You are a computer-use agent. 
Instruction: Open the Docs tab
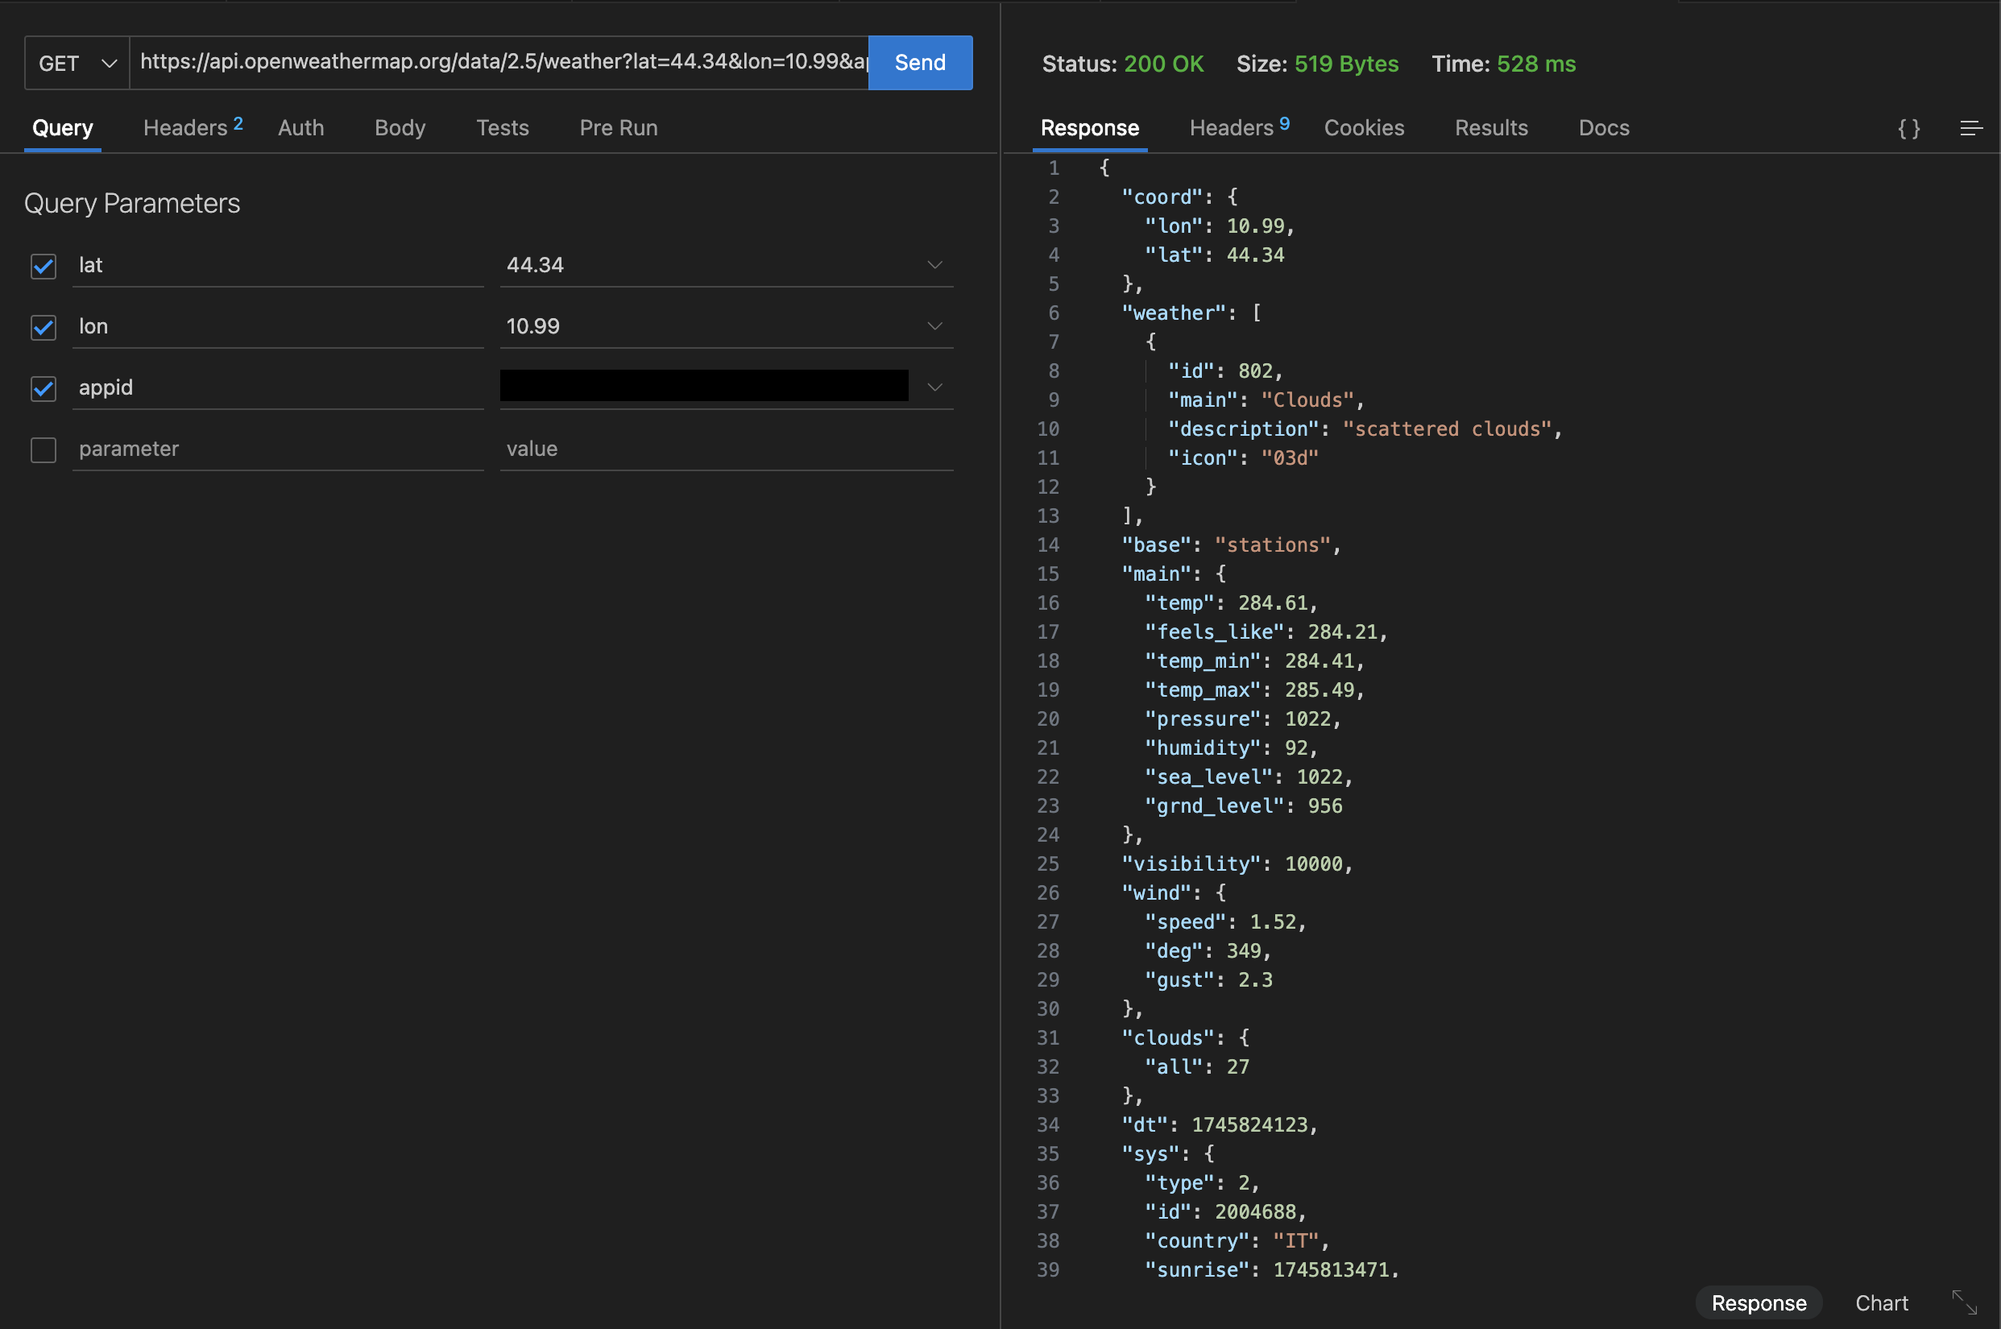coord(1604,128)
